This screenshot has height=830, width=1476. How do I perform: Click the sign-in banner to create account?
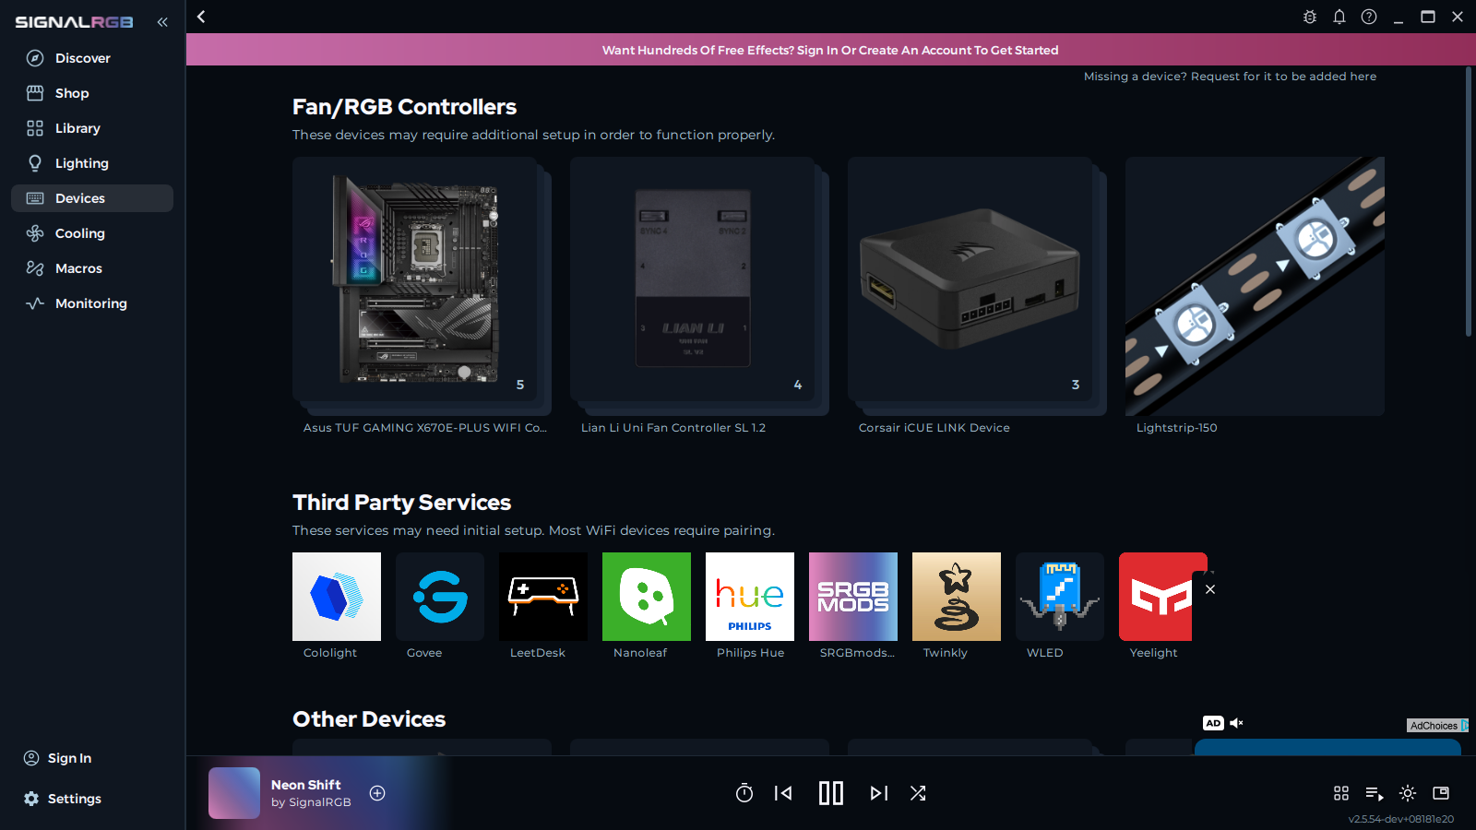point(829,50)
